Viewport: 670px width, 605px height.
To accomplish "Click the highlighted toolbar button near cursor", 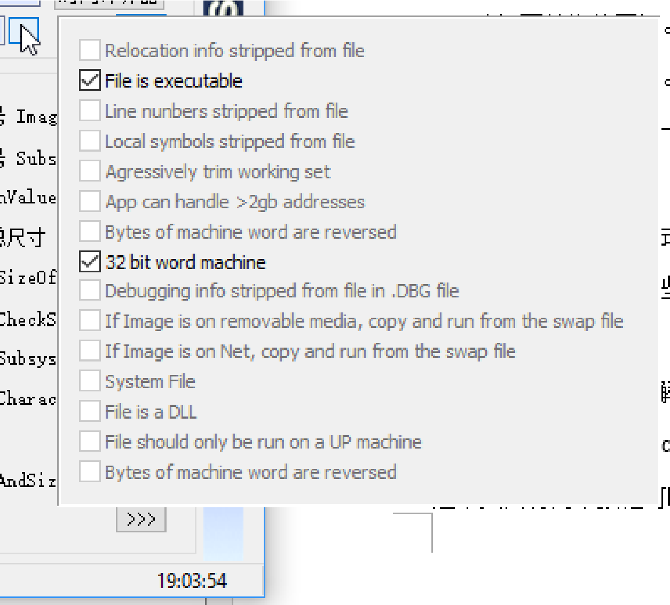I will [x=24, y=31].
